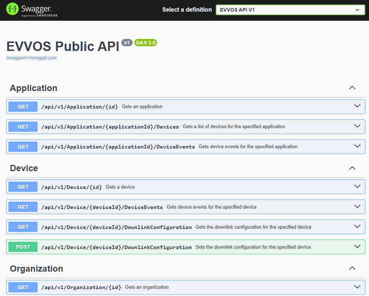This screenshot has height=296, width=369.
Task: Expand the Gets an application endpoint arrow
Action: point(357,106)
